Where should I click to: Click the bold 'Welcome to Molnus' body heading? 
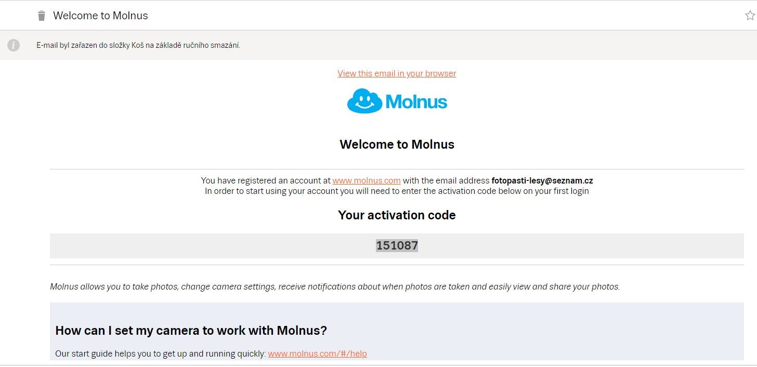tap(397, 144)
